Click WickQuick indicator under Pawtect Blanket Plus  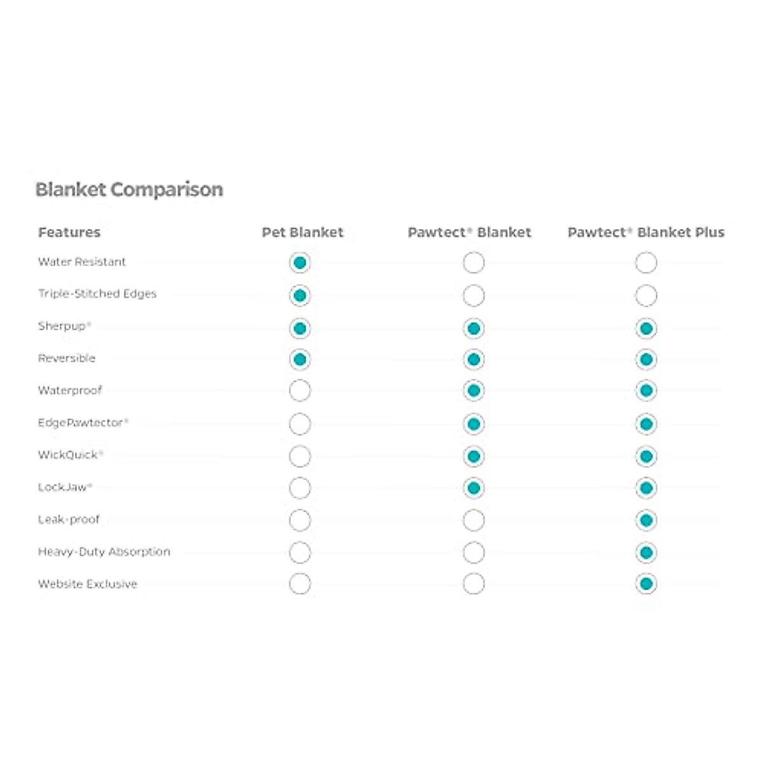646,456
